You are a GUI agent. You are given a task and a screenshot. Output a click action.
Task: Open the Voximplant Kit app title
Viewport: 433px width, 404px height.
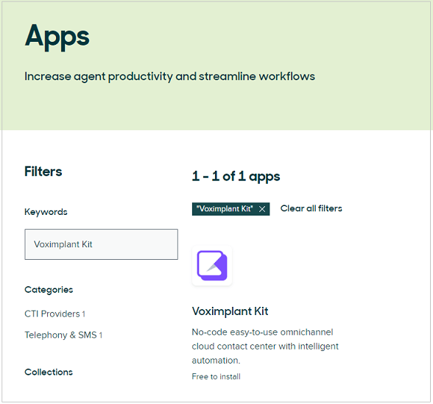(x=230, y=311)
